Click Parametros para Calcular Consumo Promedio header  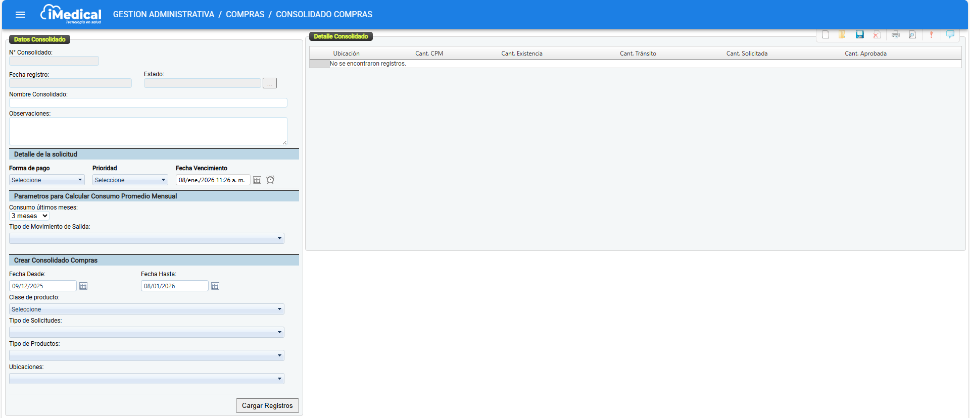click(x=154, y=196)
